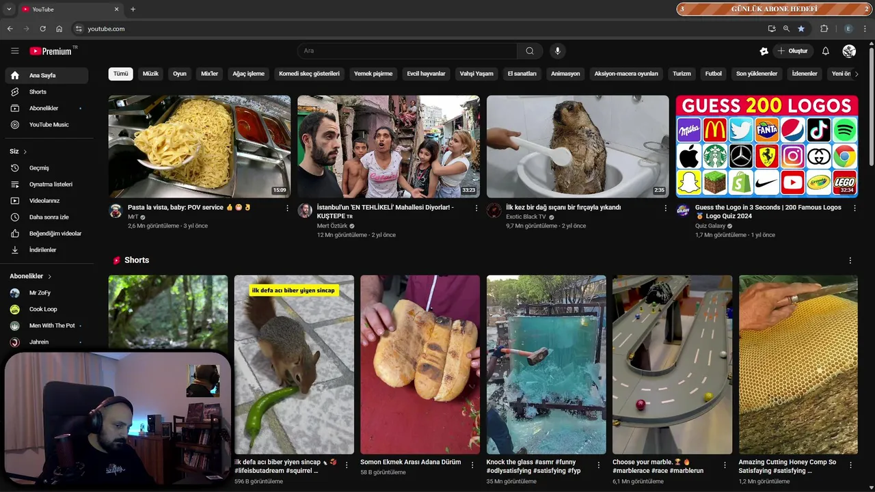
Task: Open Abonelikler in the sidebar
Action: point(46,108)
